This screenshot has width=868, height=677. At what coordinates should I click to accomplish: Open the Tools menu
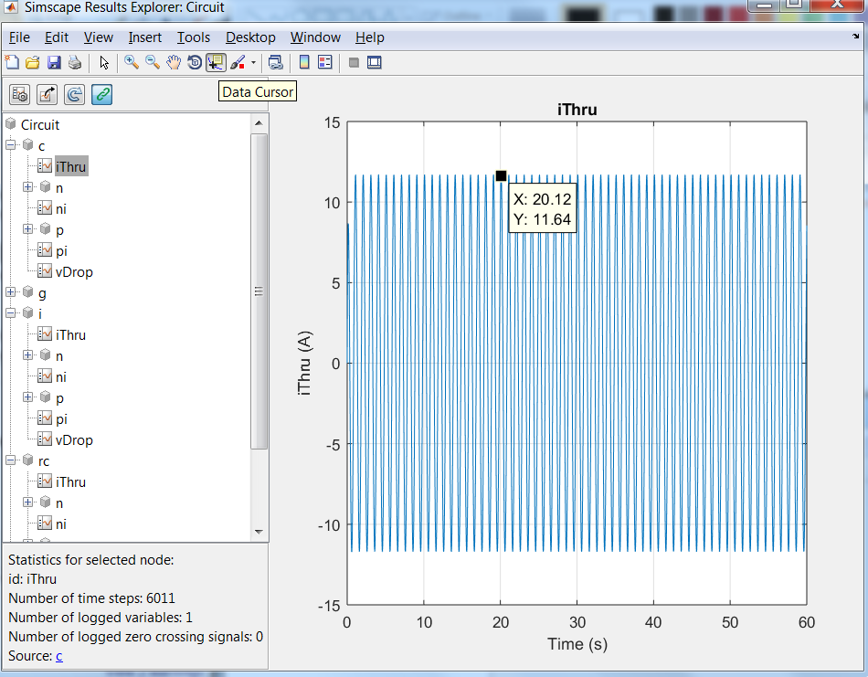click(x=193, y=37)
